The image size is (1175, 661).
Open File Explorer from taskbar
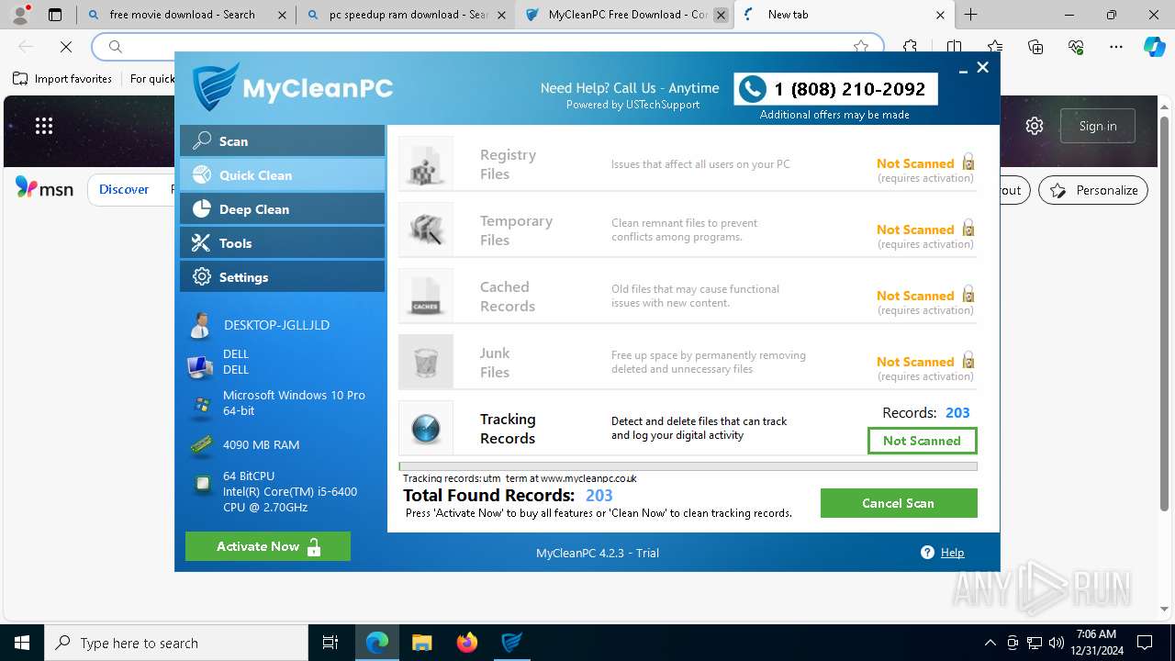pyautogui.click(x=422, y=643)
